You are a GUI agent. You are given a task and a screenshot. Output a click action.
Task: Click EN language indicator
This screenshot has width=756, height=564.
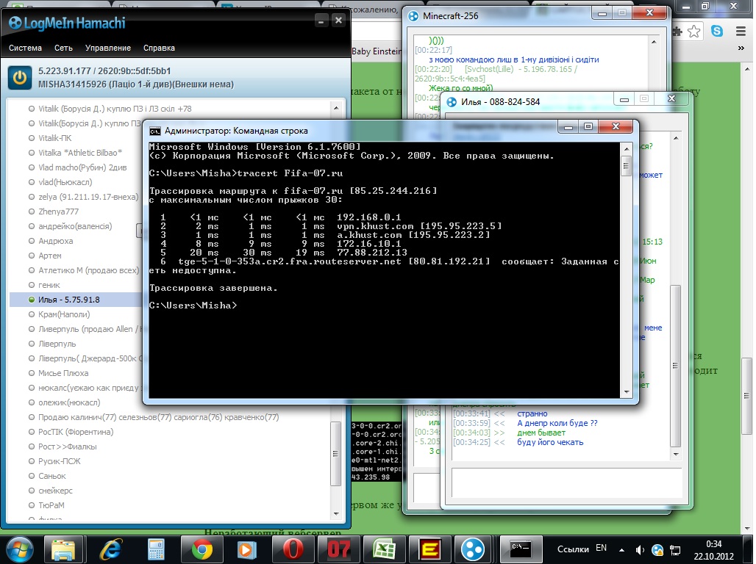click(x=601, y=548)
